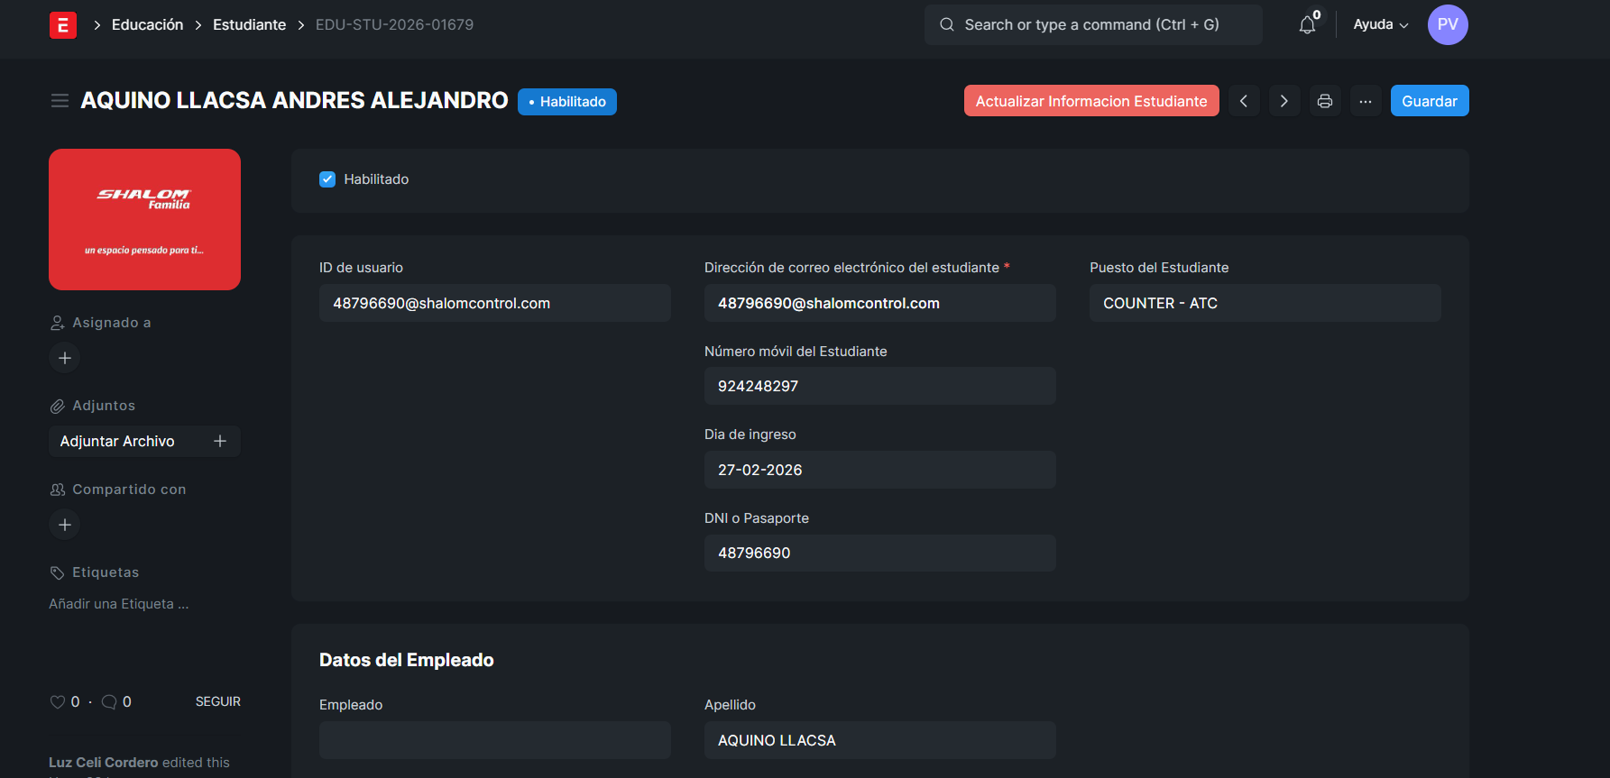
Task: Open the three-dots more options menu
Action: (1366, 101)
